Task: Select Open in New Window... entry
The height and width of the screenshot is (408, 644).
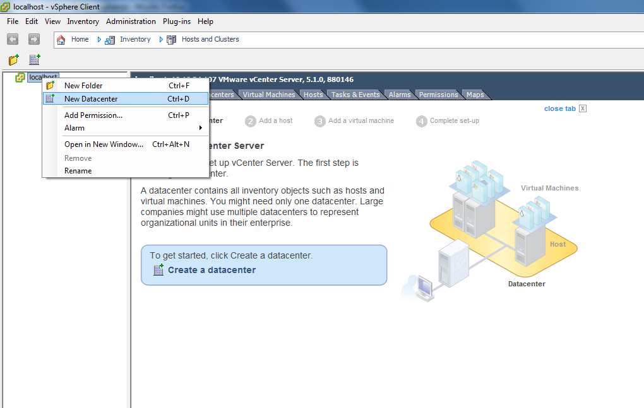Action: point(126,144)
